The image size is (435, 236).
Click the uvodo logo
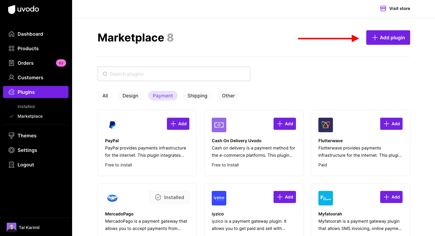point(24,9)
